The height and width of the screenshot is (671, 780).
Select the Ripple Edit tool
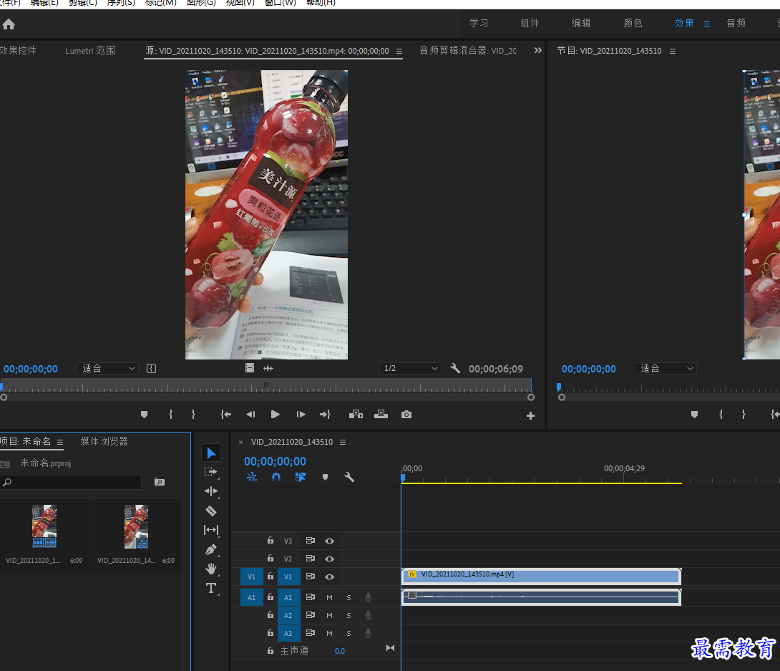point(211,491)
